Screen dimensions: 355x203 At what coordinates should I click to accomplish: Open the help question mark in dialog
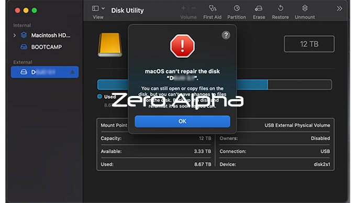[x=226, y=35]
